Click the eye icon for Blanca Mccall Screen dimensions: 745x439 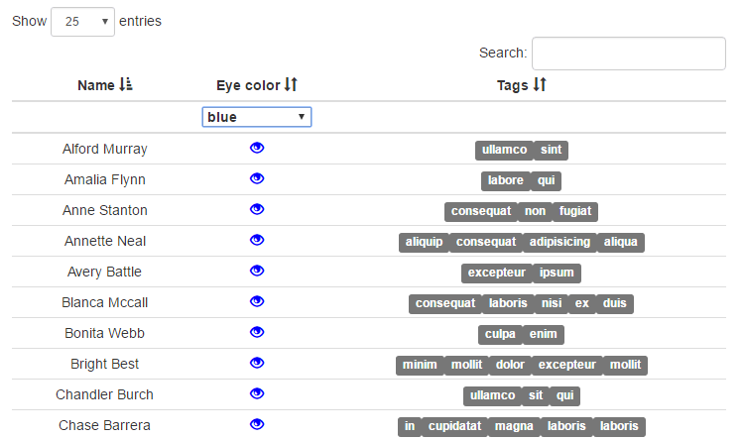click(x=257, y=301)
